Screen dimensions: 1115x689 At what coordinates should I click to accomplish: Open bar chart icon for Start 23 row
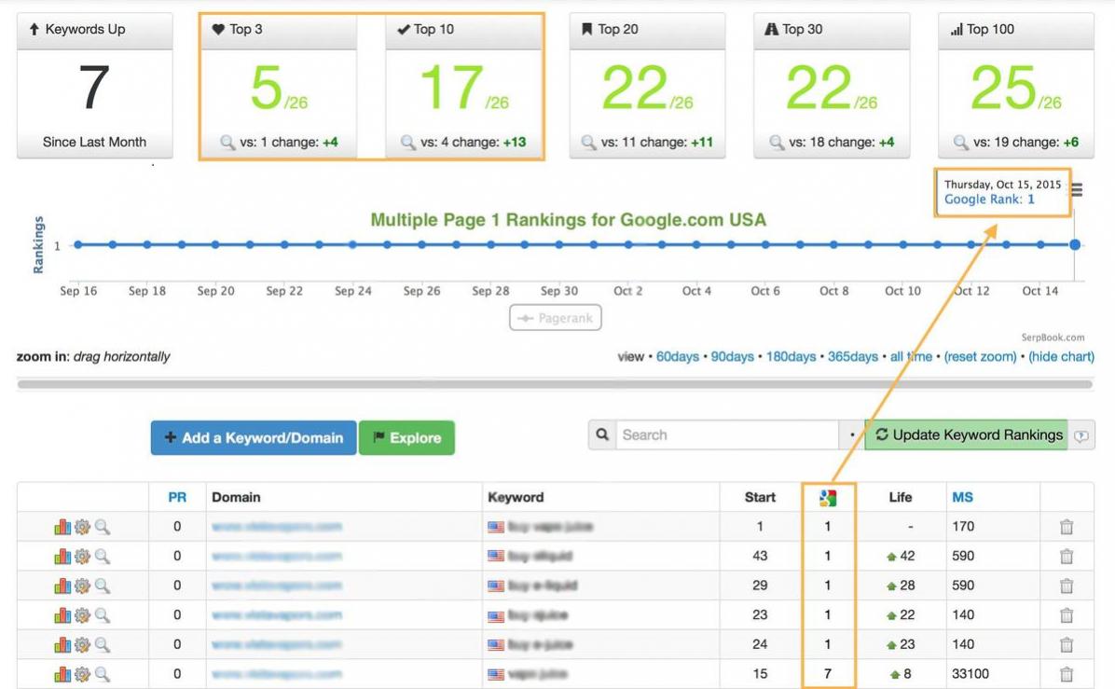coord(62,615)
